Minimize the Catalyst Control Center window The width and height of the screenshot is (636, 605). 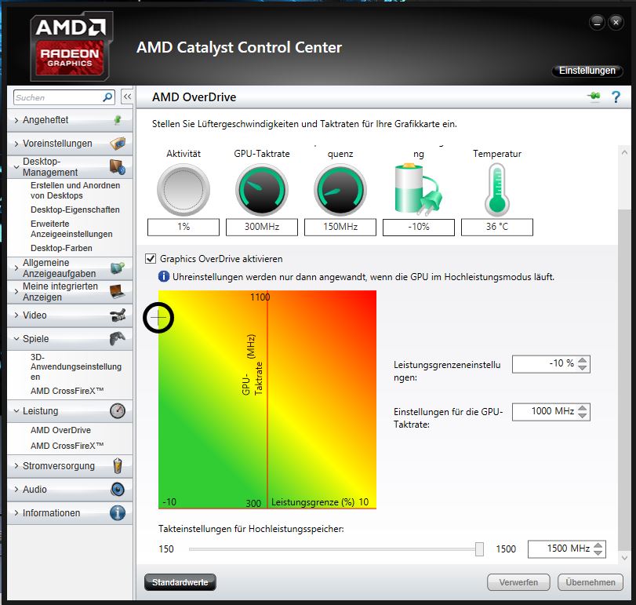coord(597,23)
